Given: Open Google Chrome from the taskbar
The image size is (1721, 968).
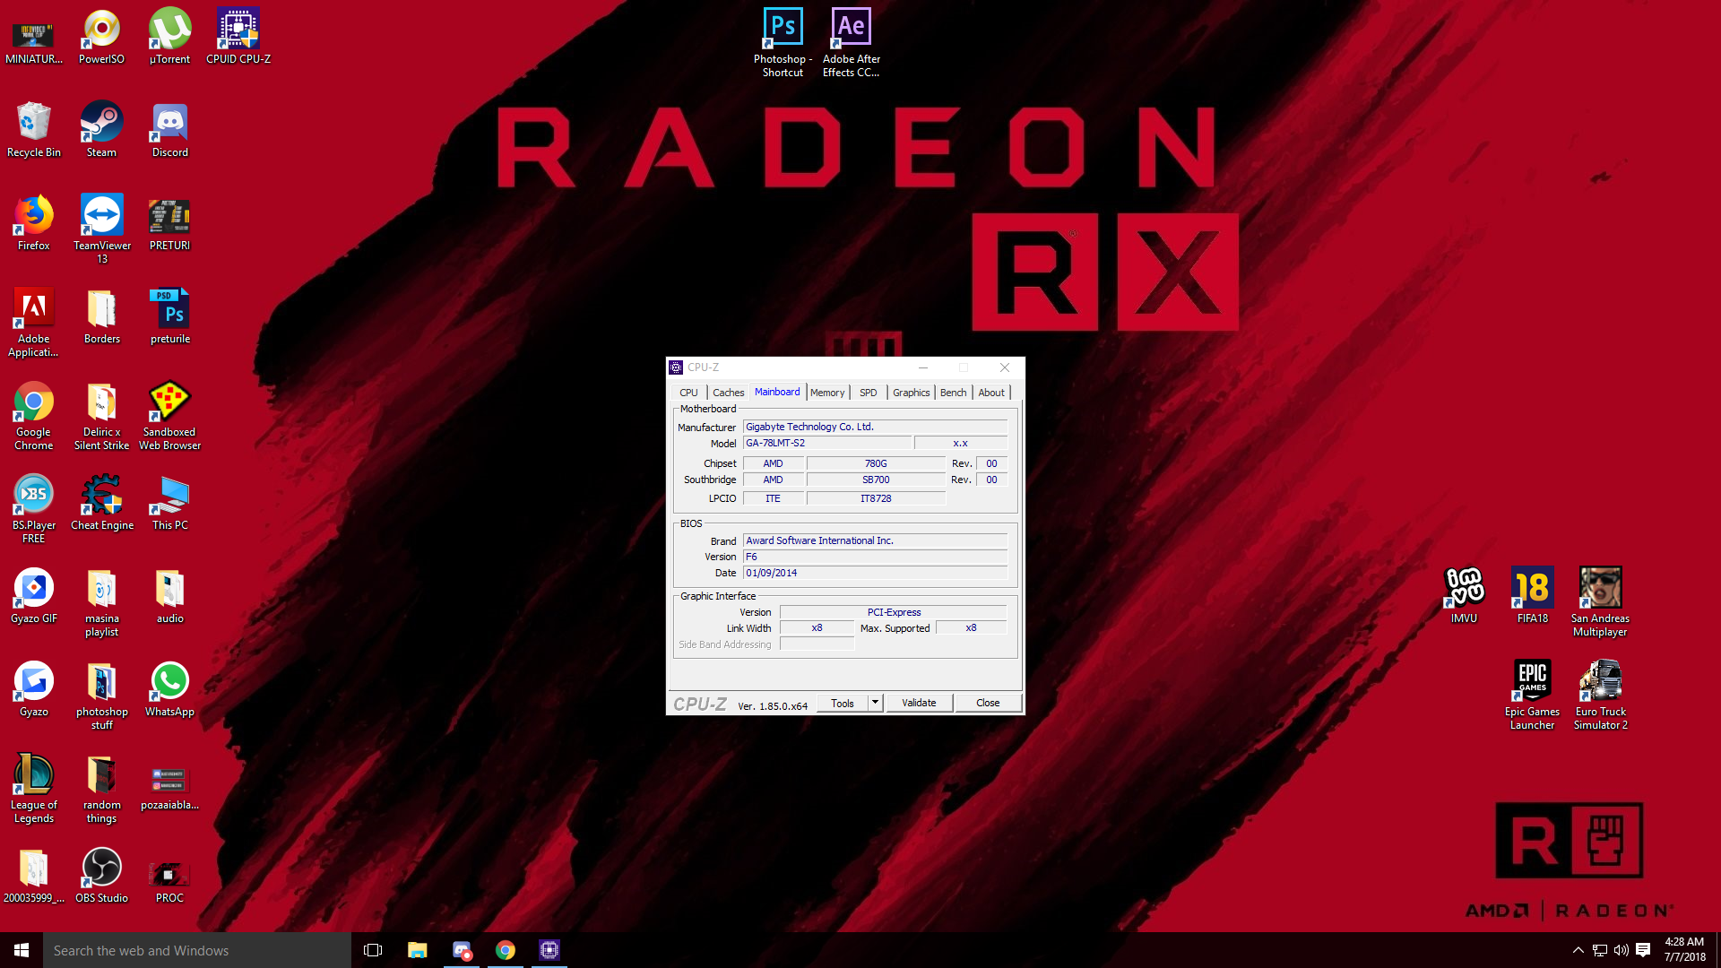Looking at the screenshot, I should [x=506, y=950].
